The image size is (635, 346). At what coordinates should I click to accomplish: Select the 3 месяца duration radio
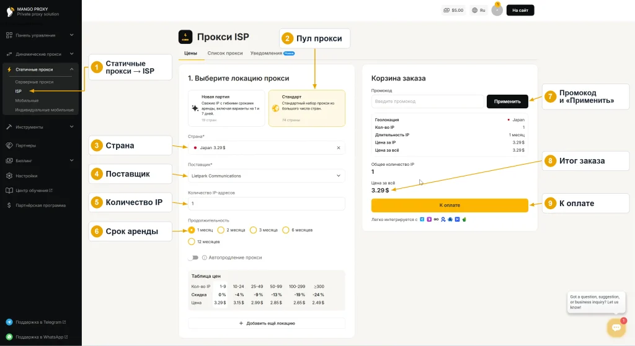[x=253, y=230]
